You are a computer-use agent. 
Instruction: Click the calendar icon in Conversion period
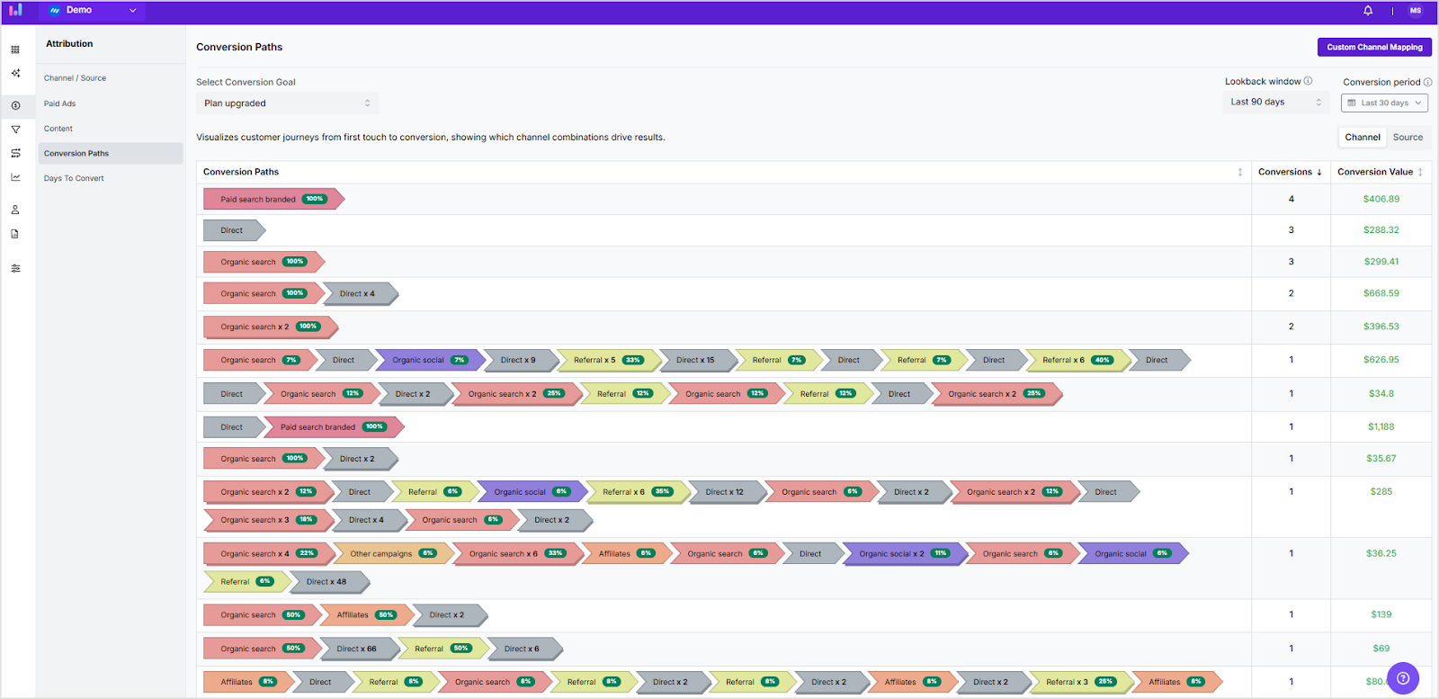point(1352,103)
